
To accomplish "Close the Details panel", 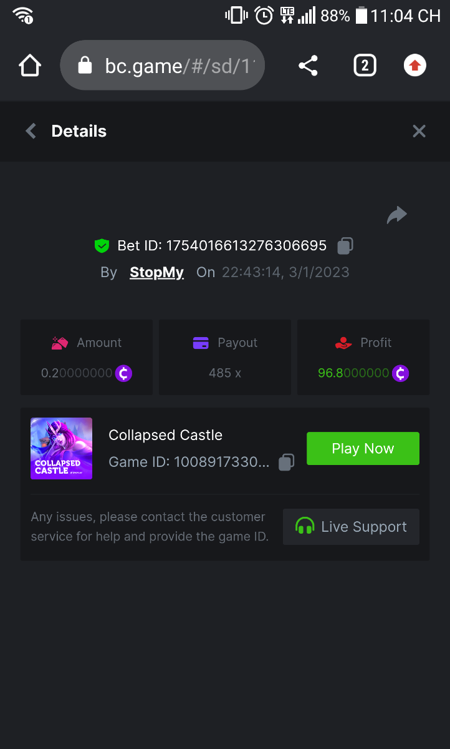I will click(419, 131).
